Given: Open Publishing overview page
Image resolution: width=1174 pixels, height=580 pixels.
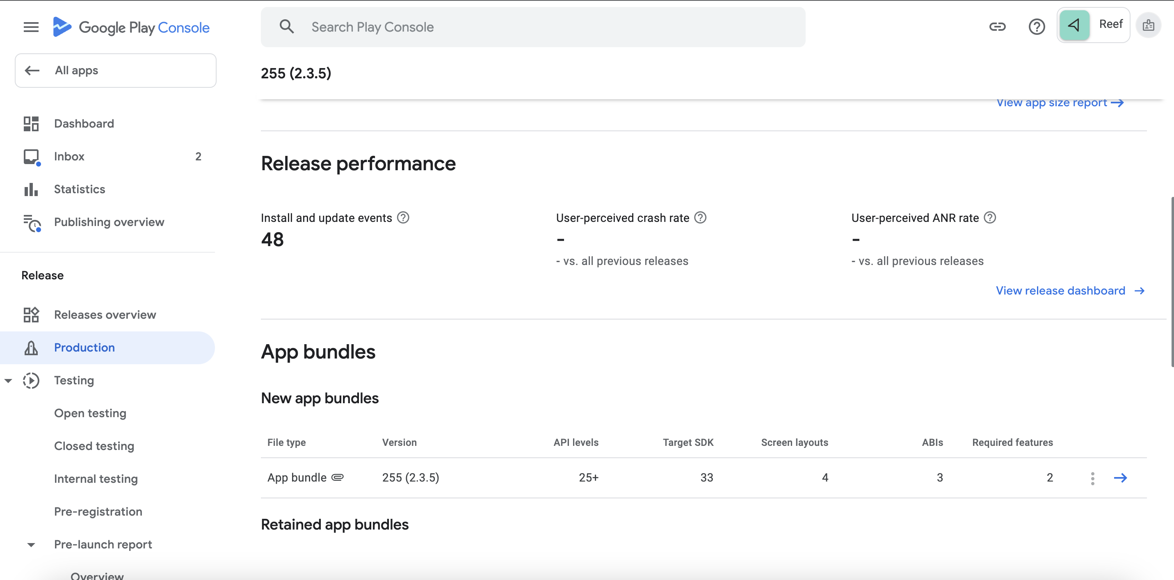Looking at the screenshot, I should [109, 222].
